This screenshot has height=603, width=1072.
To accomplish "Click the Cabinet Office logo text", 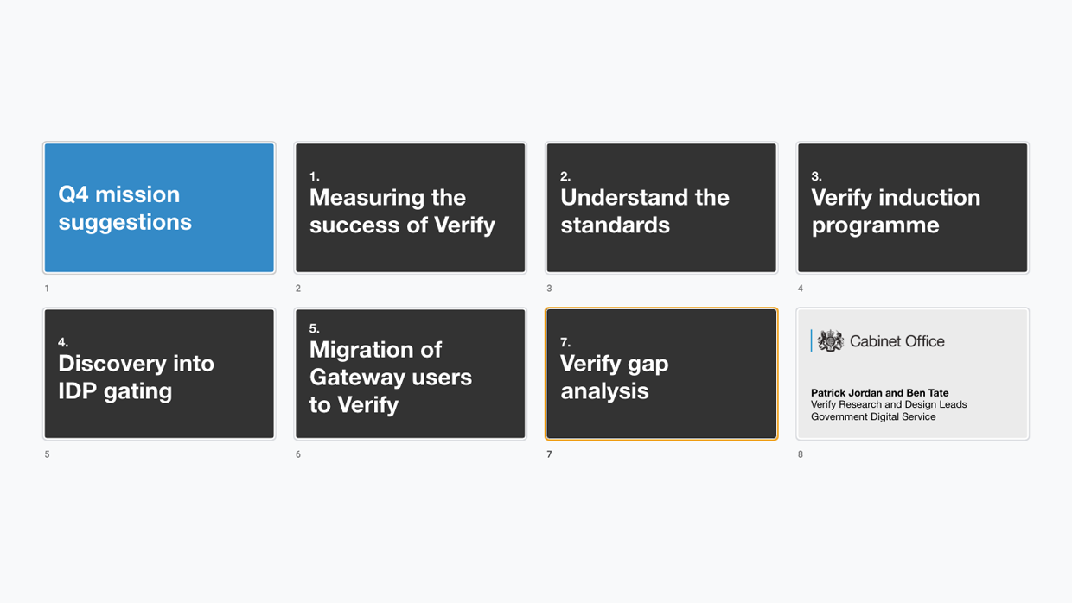I will (x=897, y=341).
